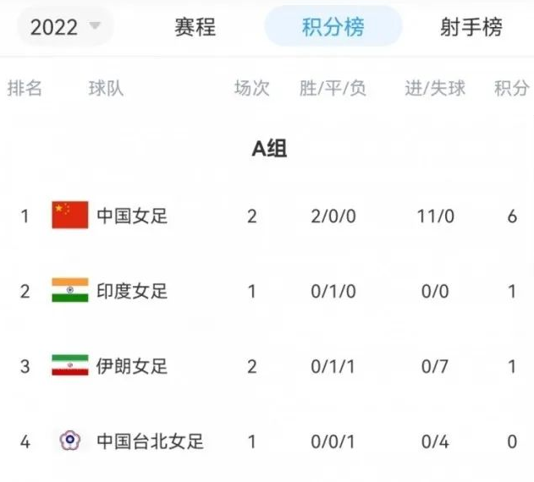Image resolution: width=534 pixels, height=482 pixels.
Task: Click the 排名 column header
Action: tap(25, 89)
